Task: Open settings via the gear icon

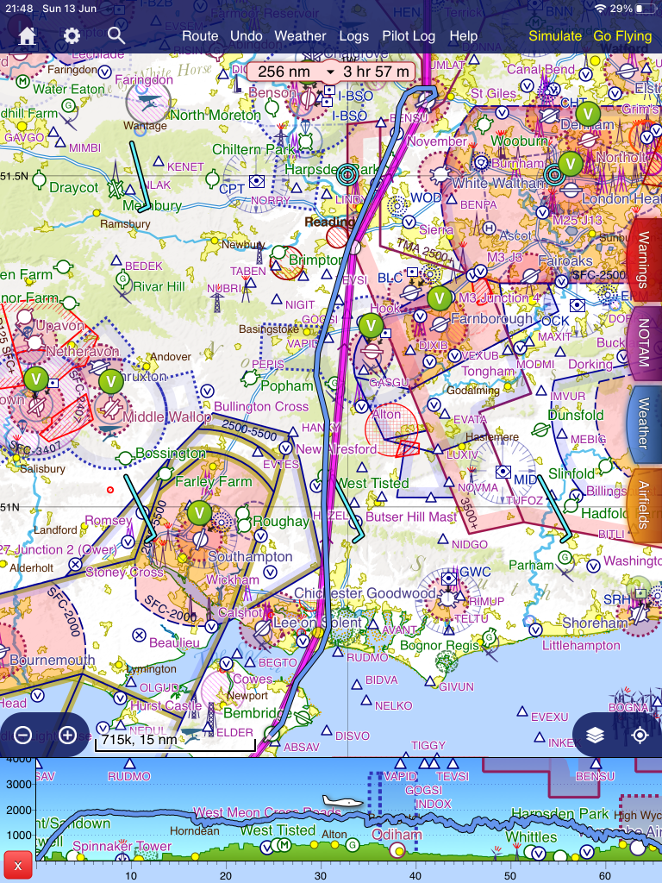Action: 72,36
